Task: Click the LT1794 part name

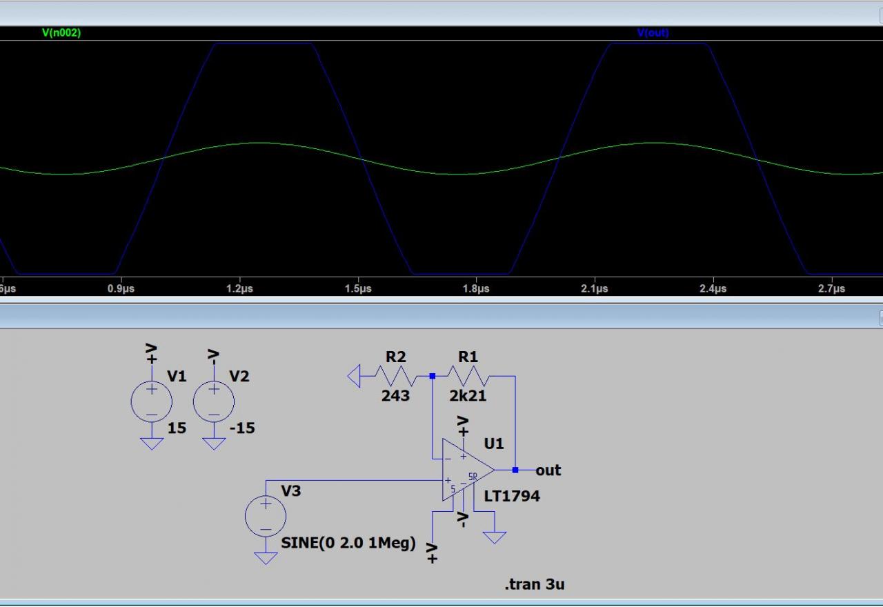Action: click(x=512, y=496)
